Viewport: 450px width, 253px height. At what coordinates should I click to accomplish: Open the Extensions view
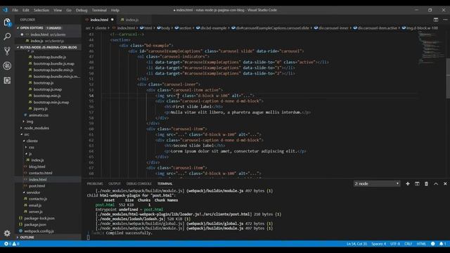[x=7, y=80]
